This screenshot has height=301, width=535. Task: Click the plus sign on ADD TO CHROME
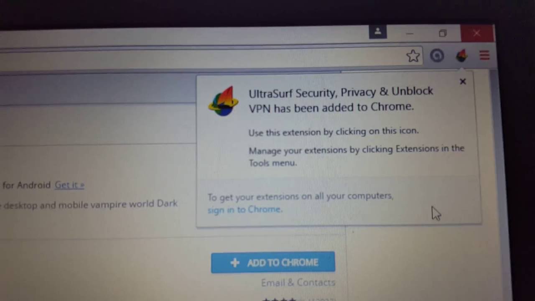click(235, 263)
